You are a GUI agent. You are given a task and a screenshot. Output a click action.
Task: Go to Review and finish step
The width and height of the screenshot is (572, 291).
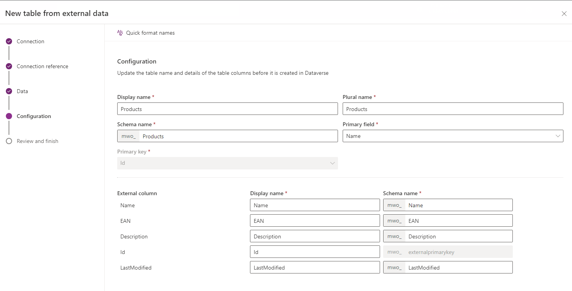pyautogui.click(x=37, y=141)
